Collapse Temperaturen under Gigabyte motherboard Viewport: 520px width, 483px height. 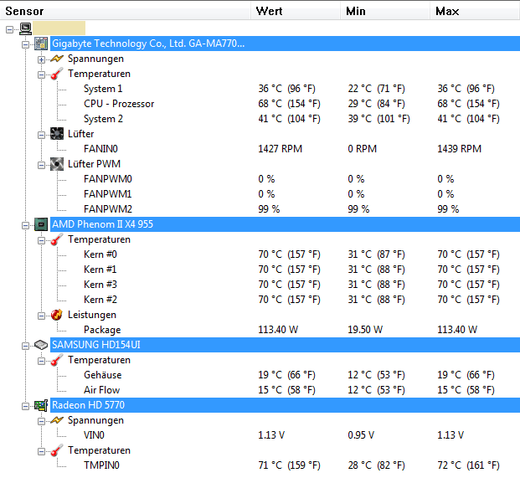pos(41,75)
